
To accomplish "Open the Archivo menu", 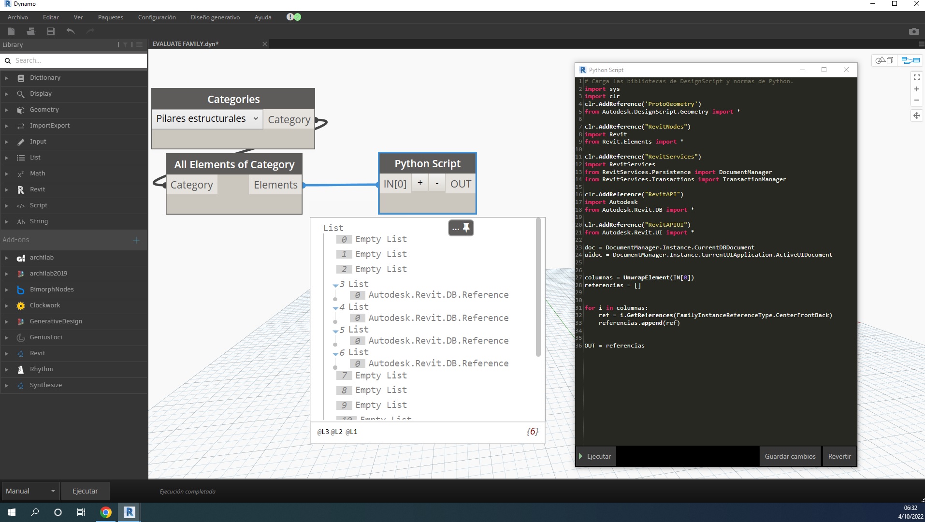I will (x=18, y=17).
